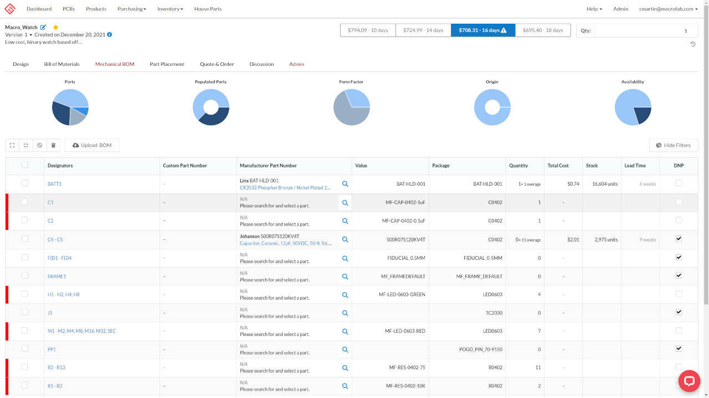
Task: Click the yellow favorite star icon
Action: (x=55, y=27)
